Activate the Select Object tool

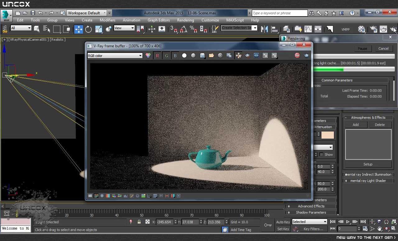coord(37,29)
